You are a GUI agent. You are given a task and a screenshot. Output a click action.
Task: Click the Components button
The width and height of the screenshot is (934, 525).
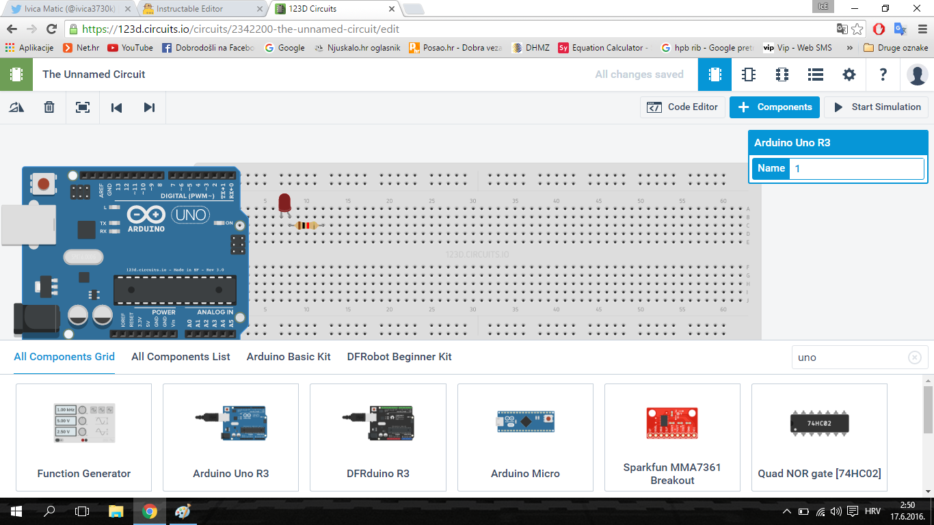pos(775,107)
